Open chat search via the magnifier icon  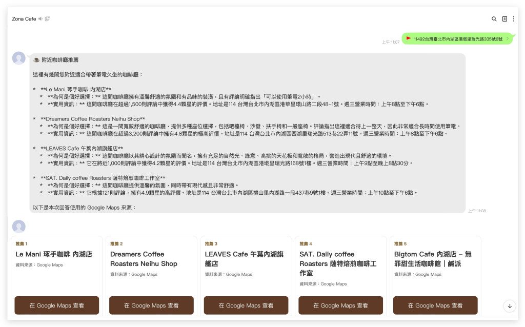494,19
